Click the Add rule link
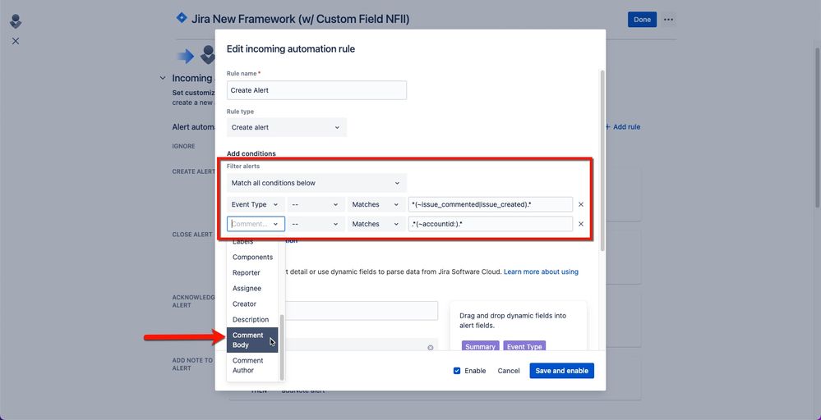Screen dimensions: 821x420 (622, 127)
